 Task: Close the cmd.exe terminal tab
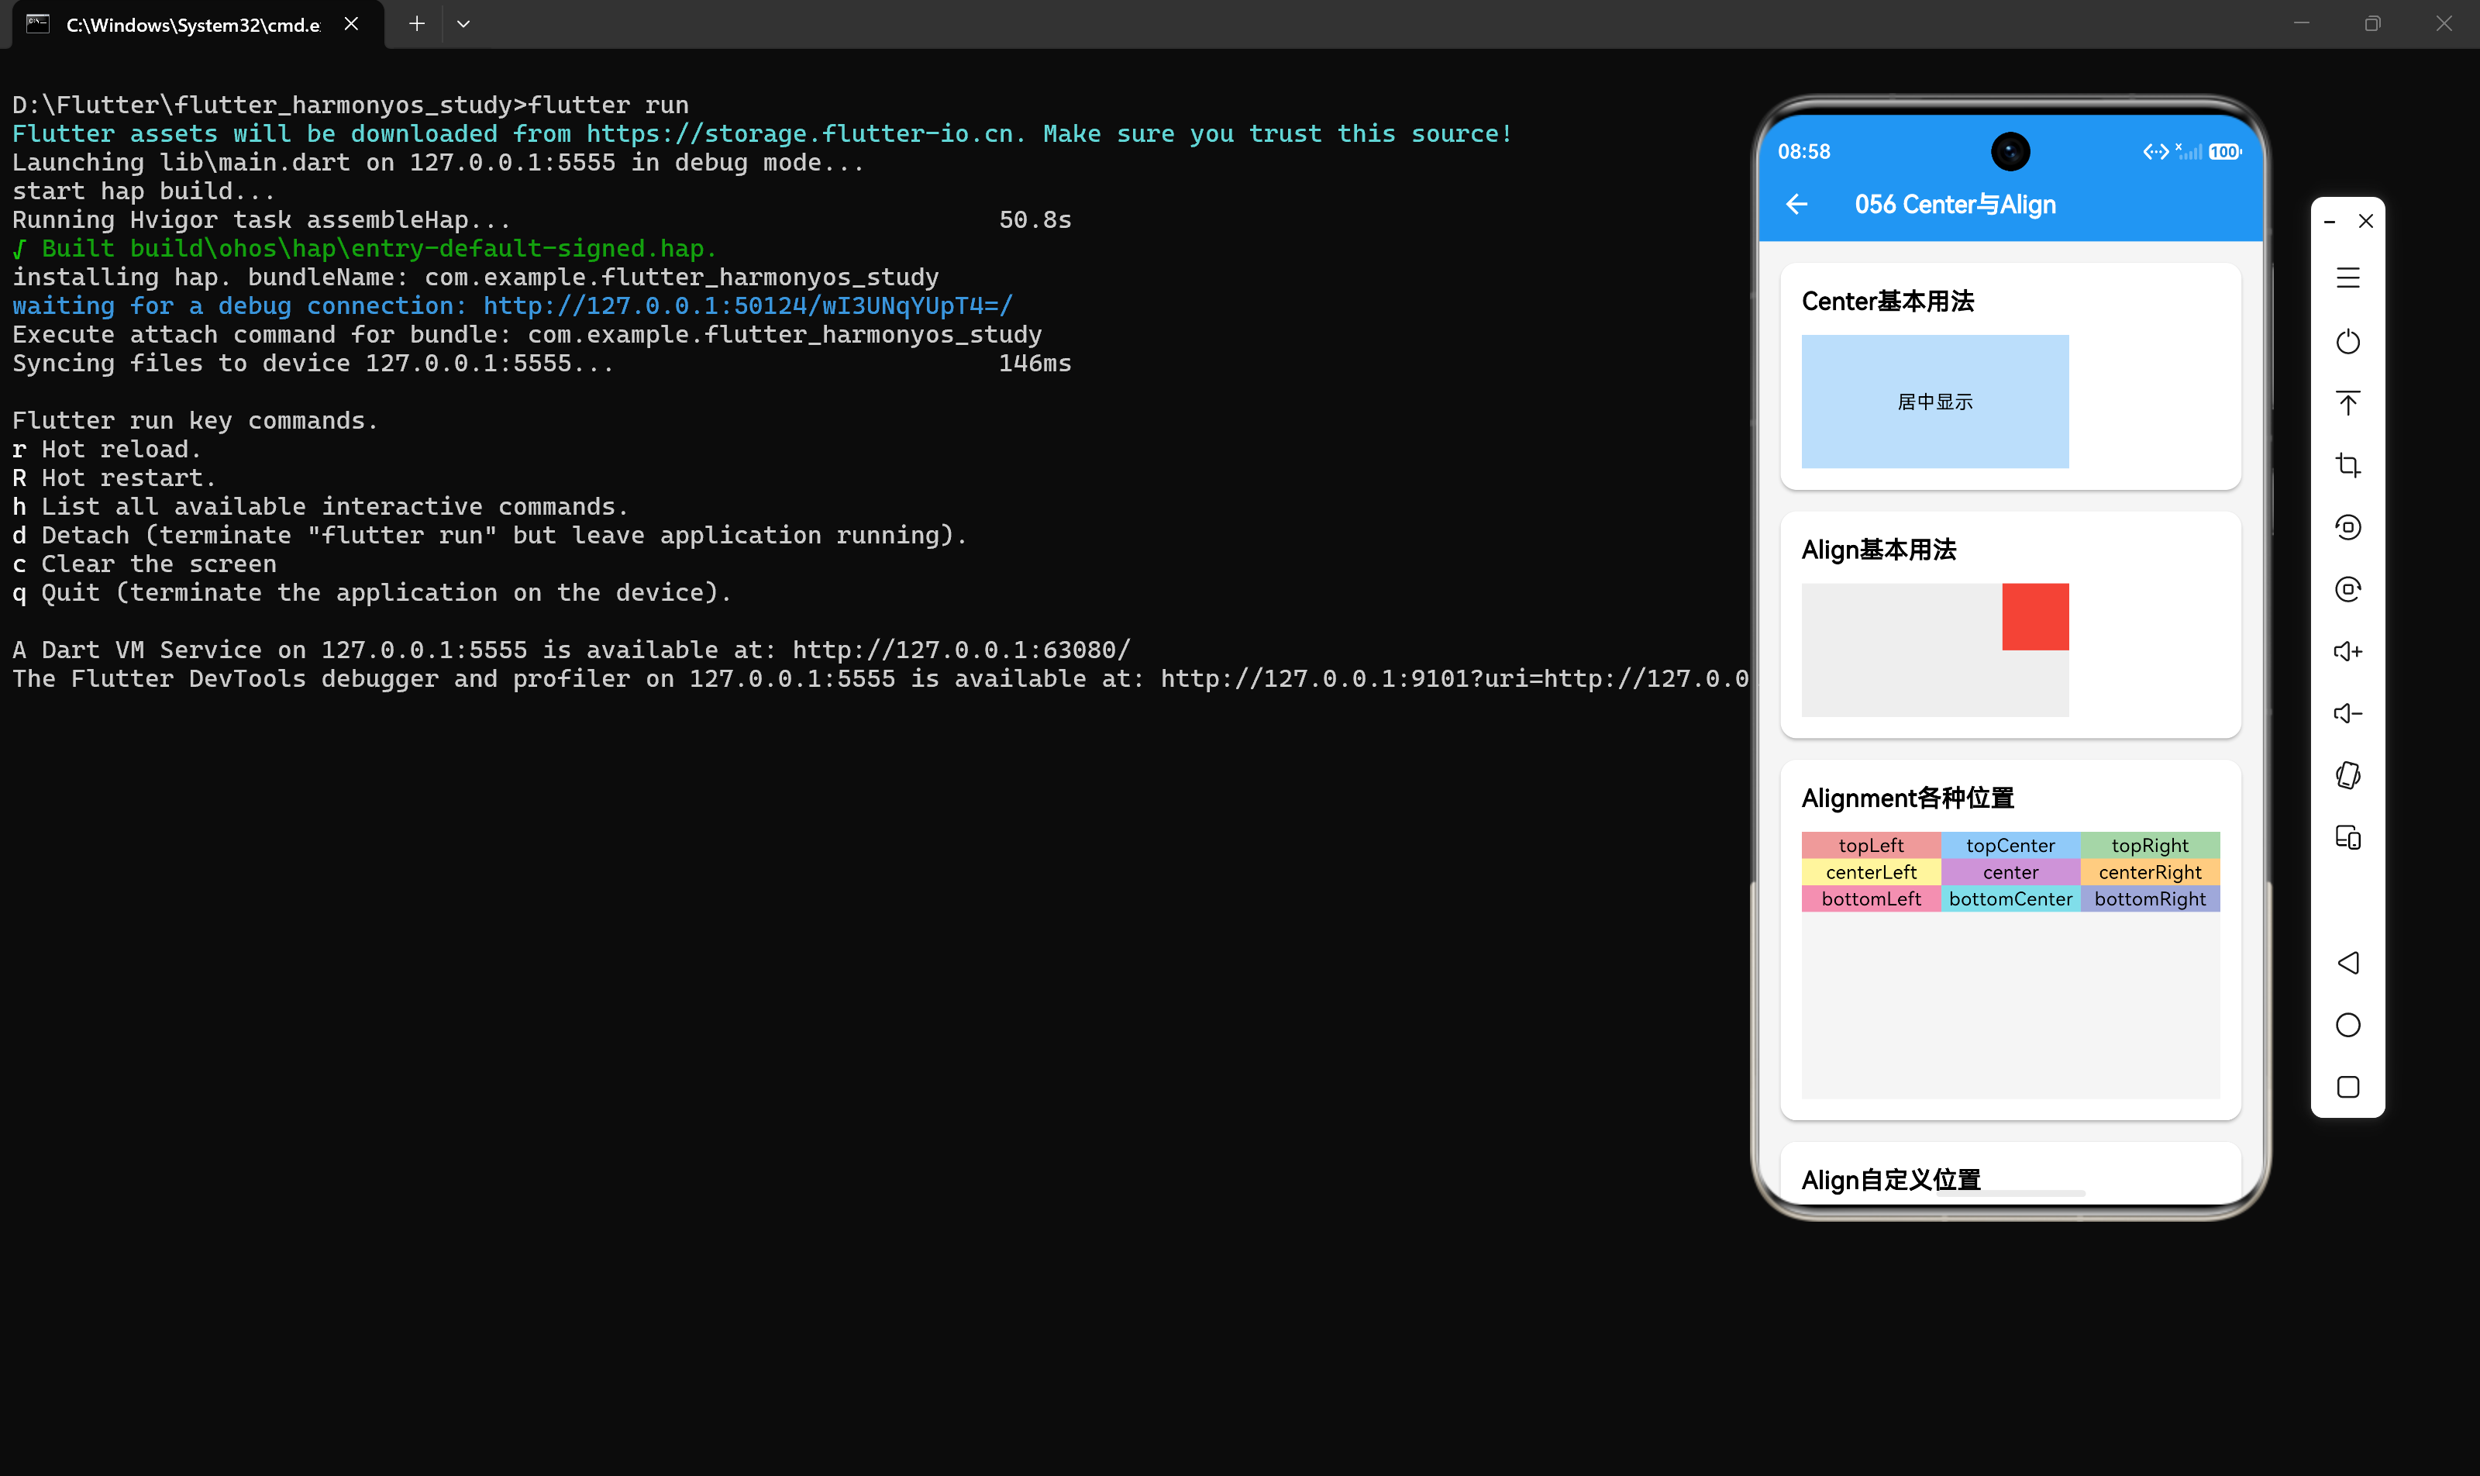(351, 24)
